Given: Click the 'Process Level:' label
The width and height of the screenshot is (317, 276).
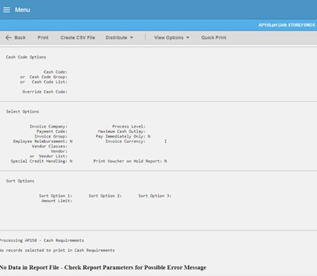Looking at the screenshot, I should (x=129, y=126).
